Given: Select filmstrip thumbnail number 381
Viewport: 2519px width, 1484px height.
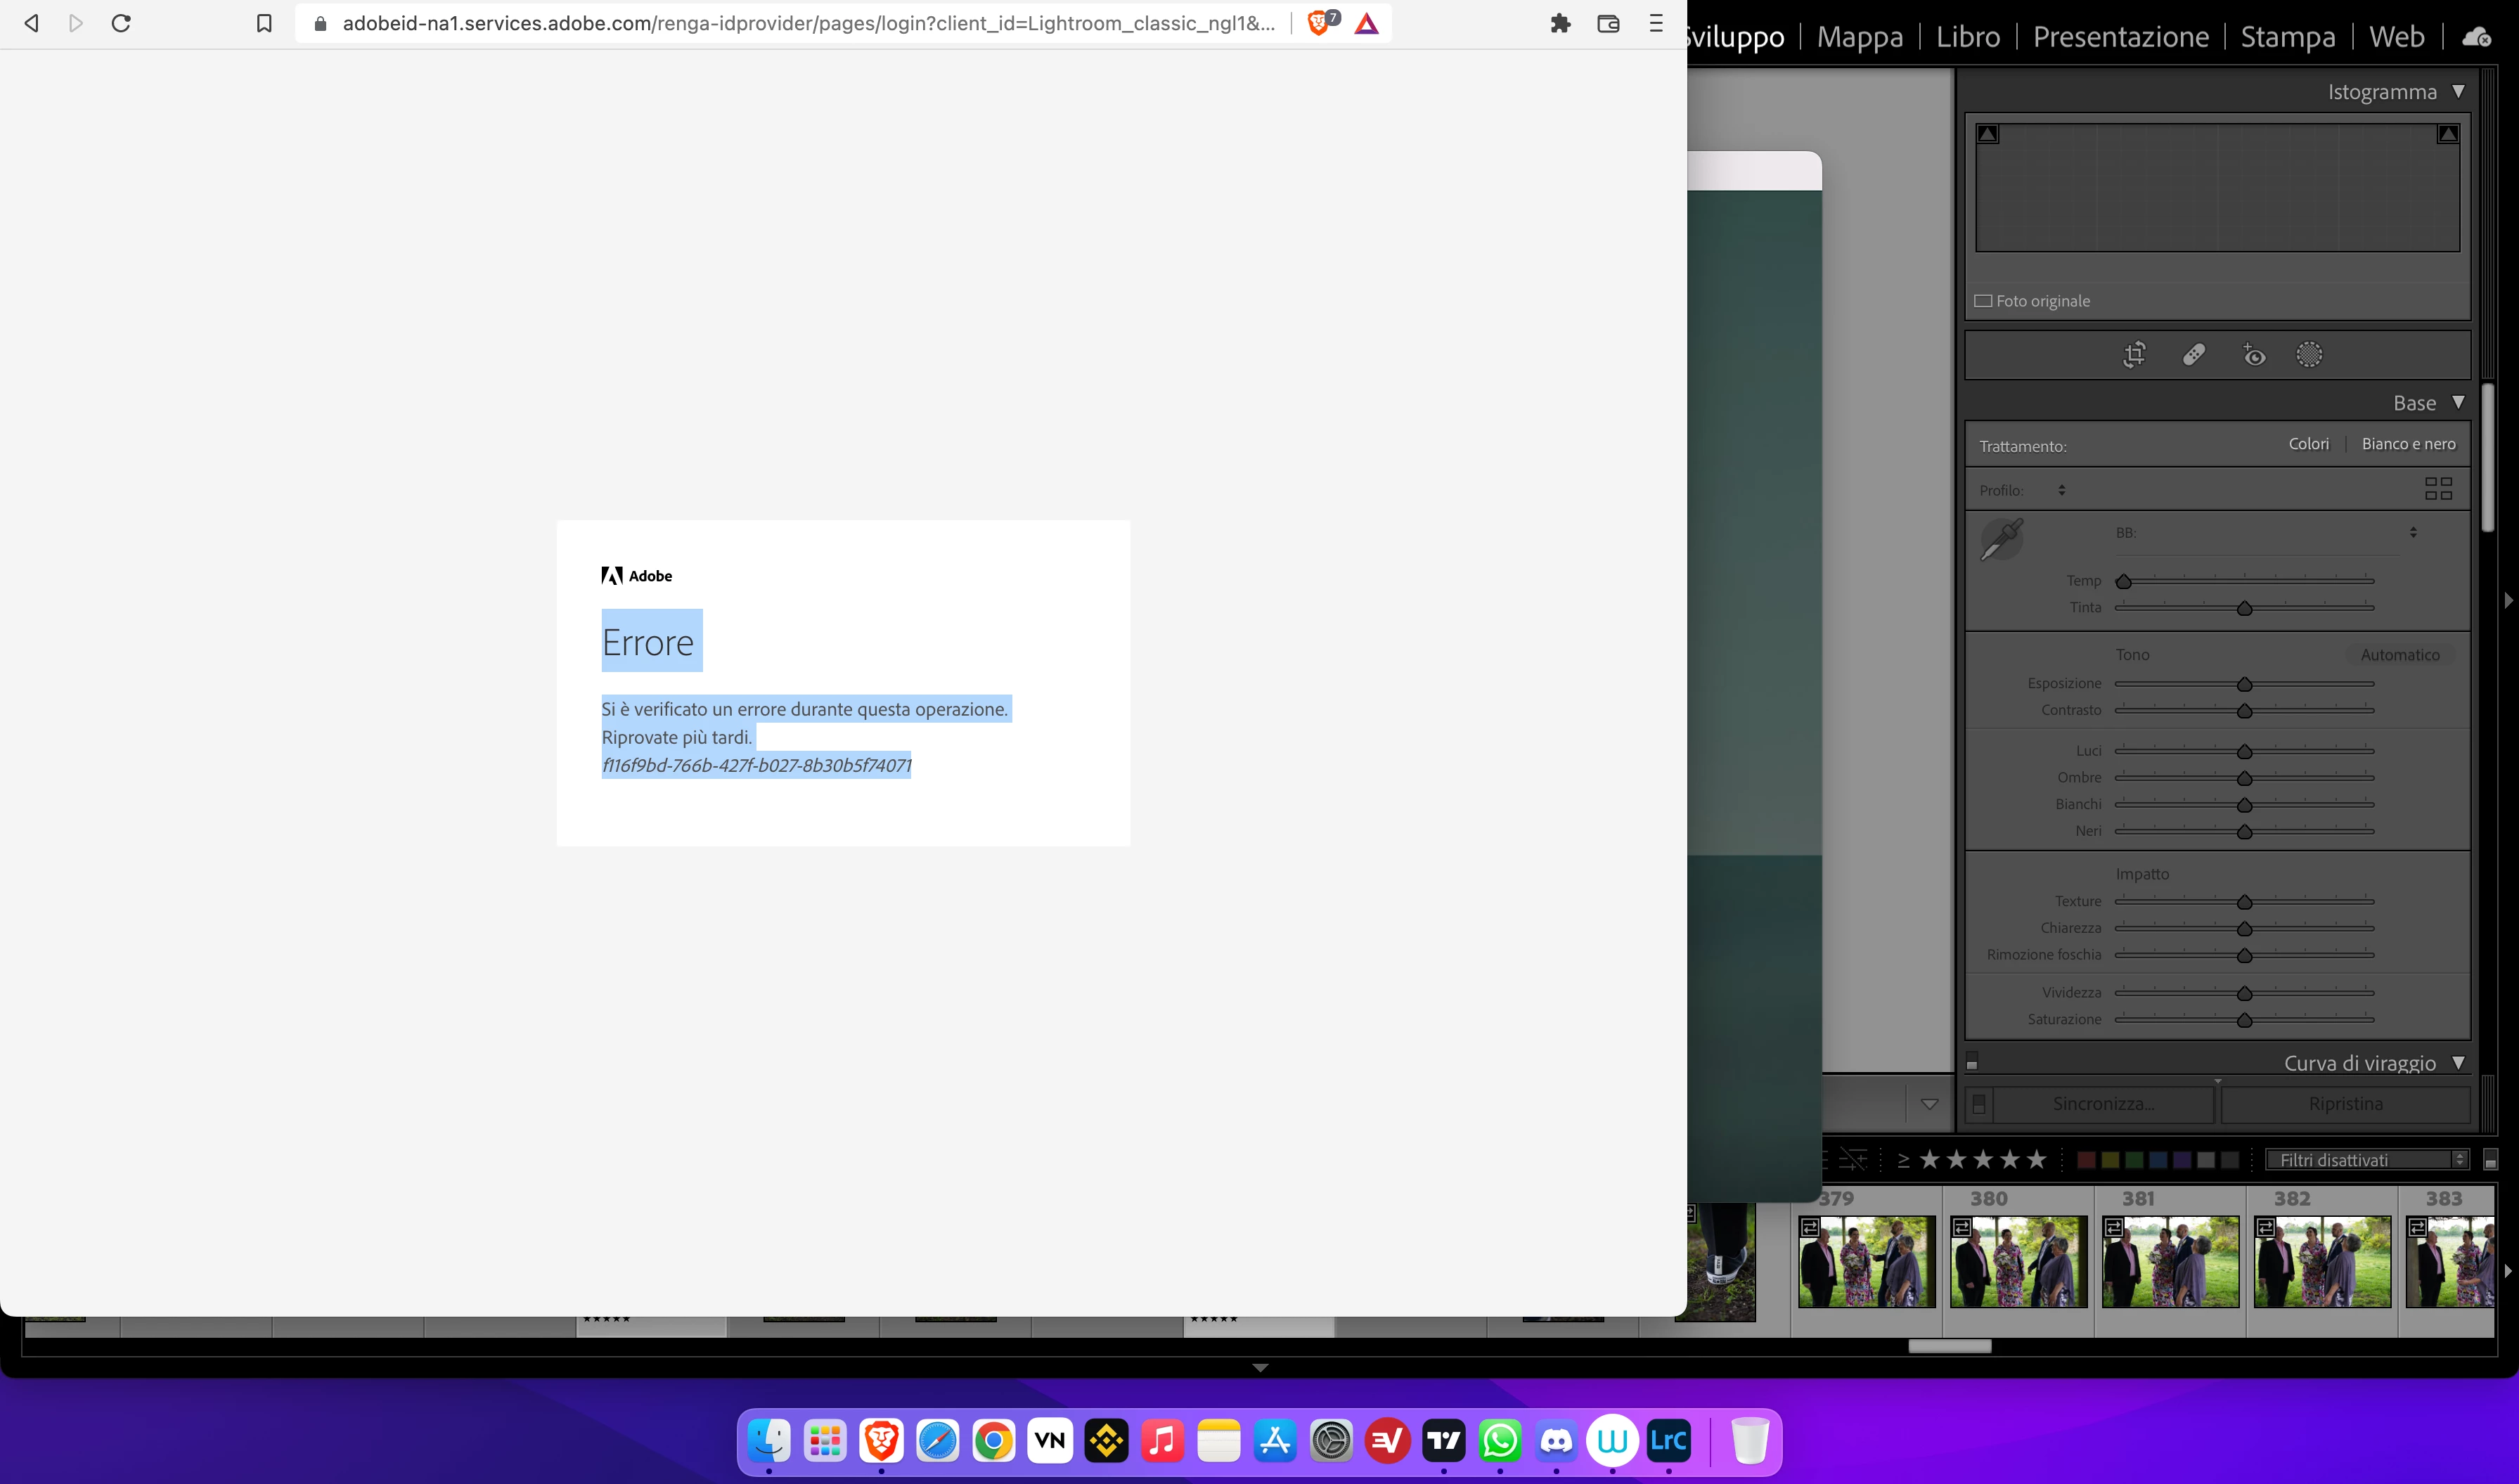Looking at the screenshot, I should tap(2170, 1261).
